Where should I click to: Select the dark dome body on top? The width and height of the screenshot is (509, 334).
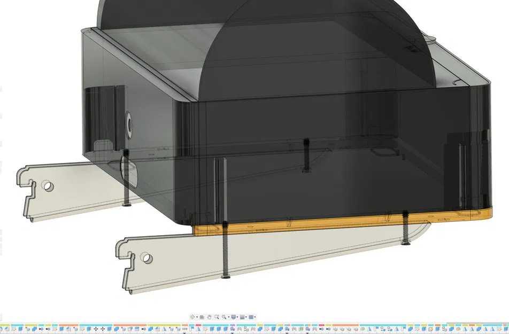(317, 52)
